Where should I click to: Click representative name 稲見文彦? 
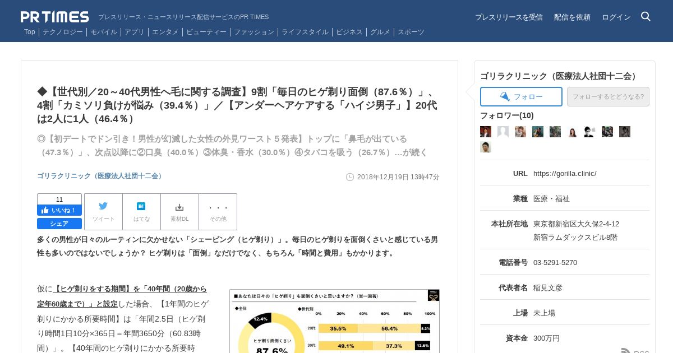point(548,287)
